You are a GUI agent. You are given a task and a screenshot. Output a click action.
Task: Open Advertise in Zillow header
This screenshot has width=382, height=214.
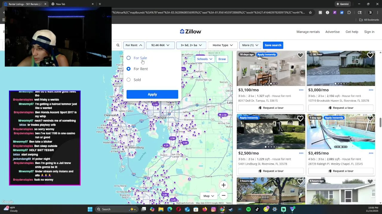(332, 32)
